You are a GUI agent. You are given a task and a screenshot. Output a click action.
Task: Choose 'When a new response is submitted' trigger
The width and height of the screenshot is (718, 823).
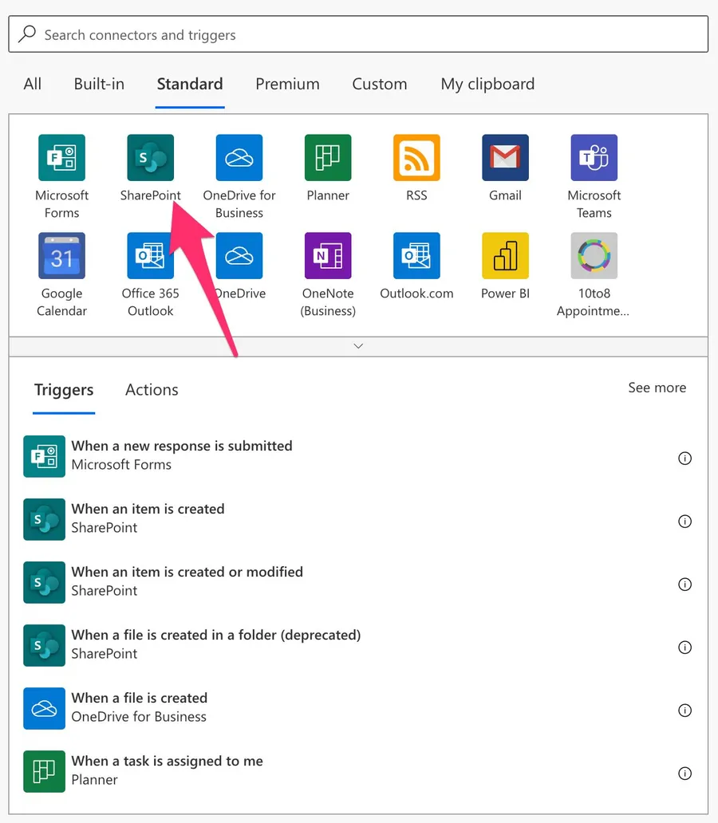pyautogui.click(x=182, y=455)
